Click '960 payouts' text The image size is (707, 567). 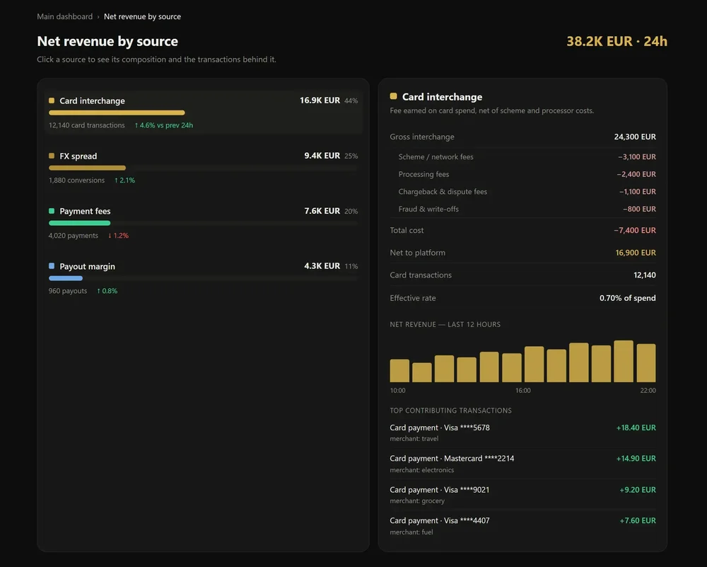tap(68, 291)
